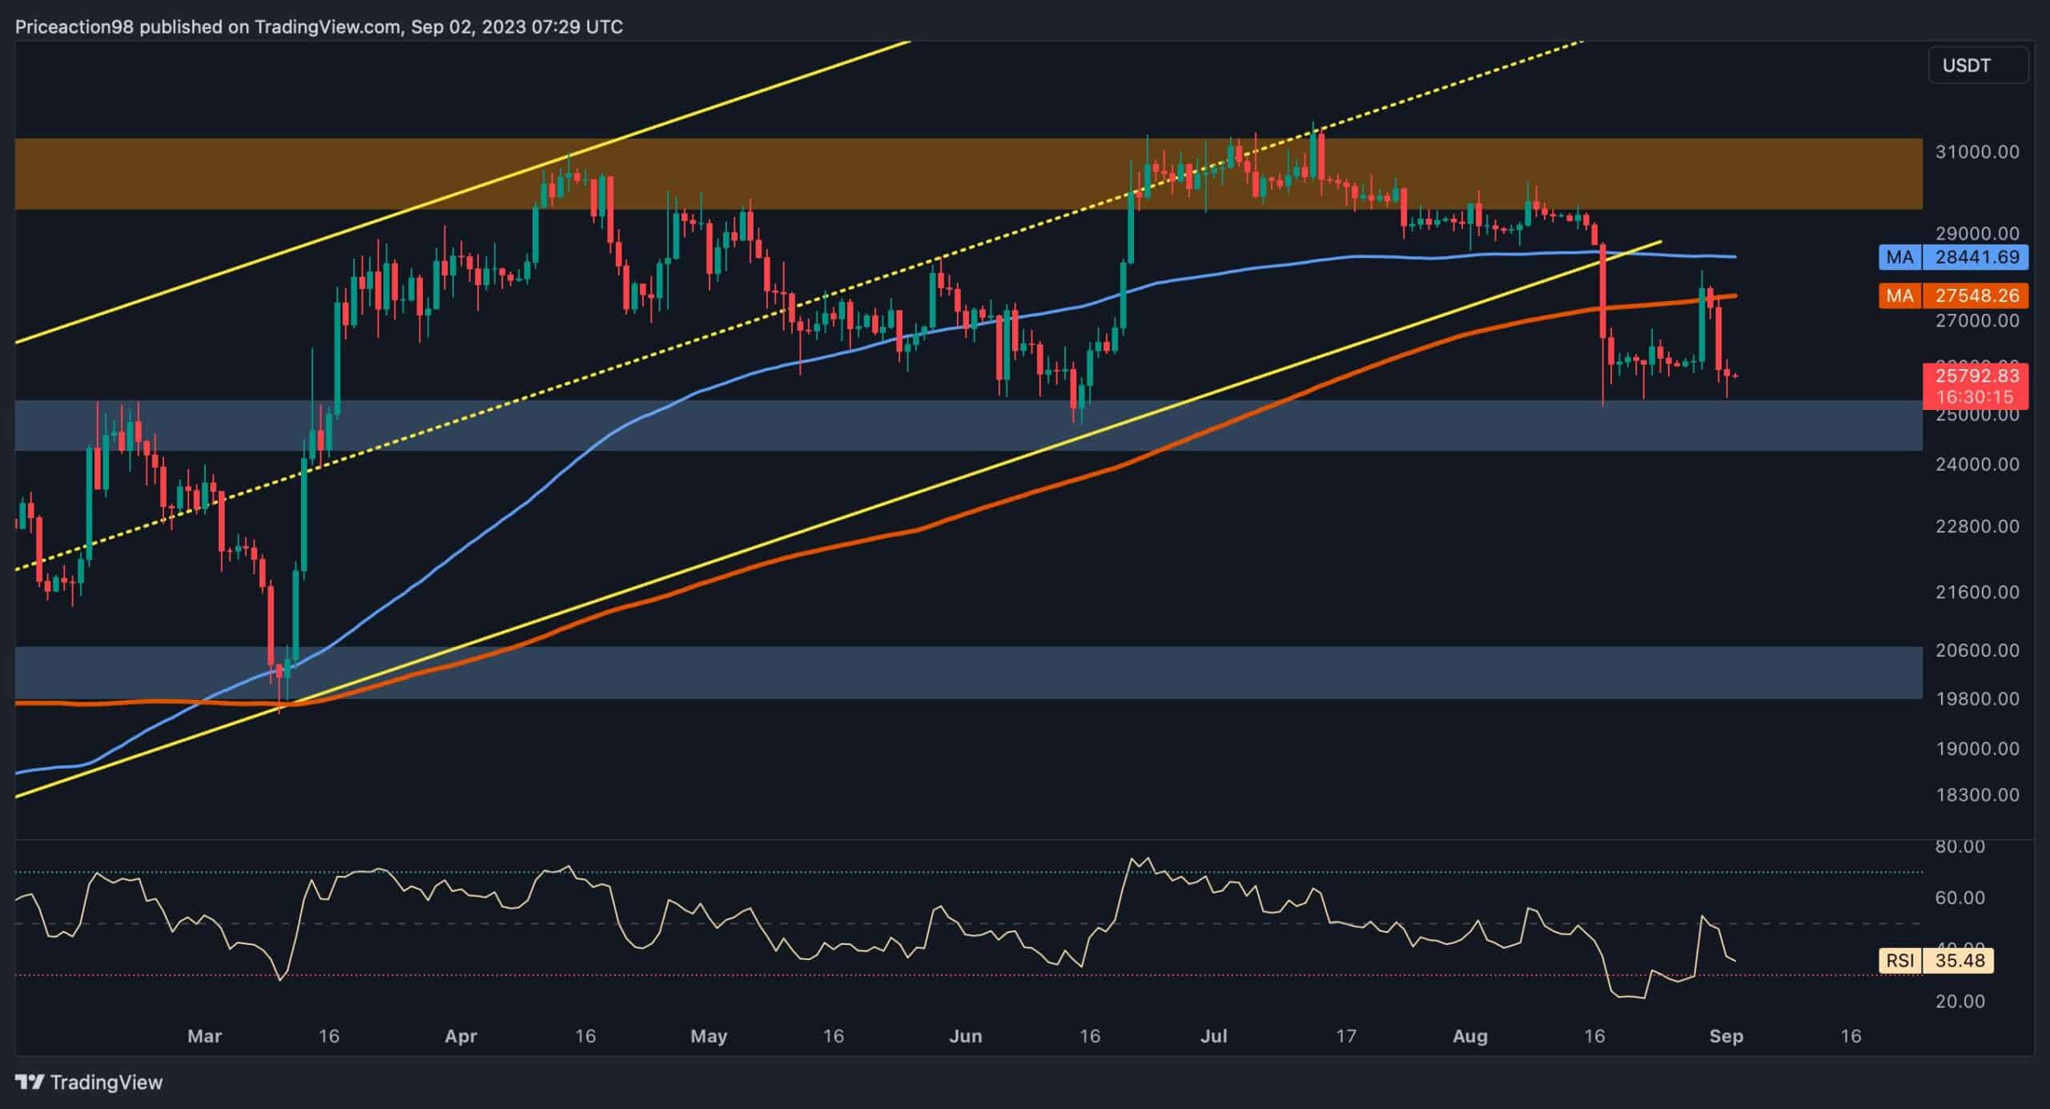2050x1109 pixels.
Task: Click the Priceaction98 published header text
Action: pyautogui.click(x=319, y=27)
